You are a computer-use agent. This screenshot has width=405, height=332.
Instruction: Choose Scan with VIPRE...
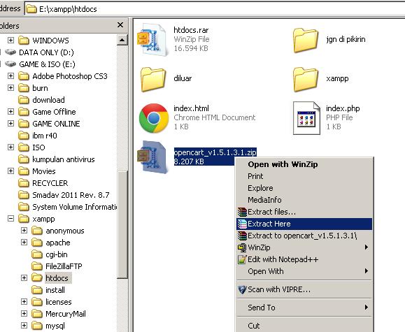(304, 289)
